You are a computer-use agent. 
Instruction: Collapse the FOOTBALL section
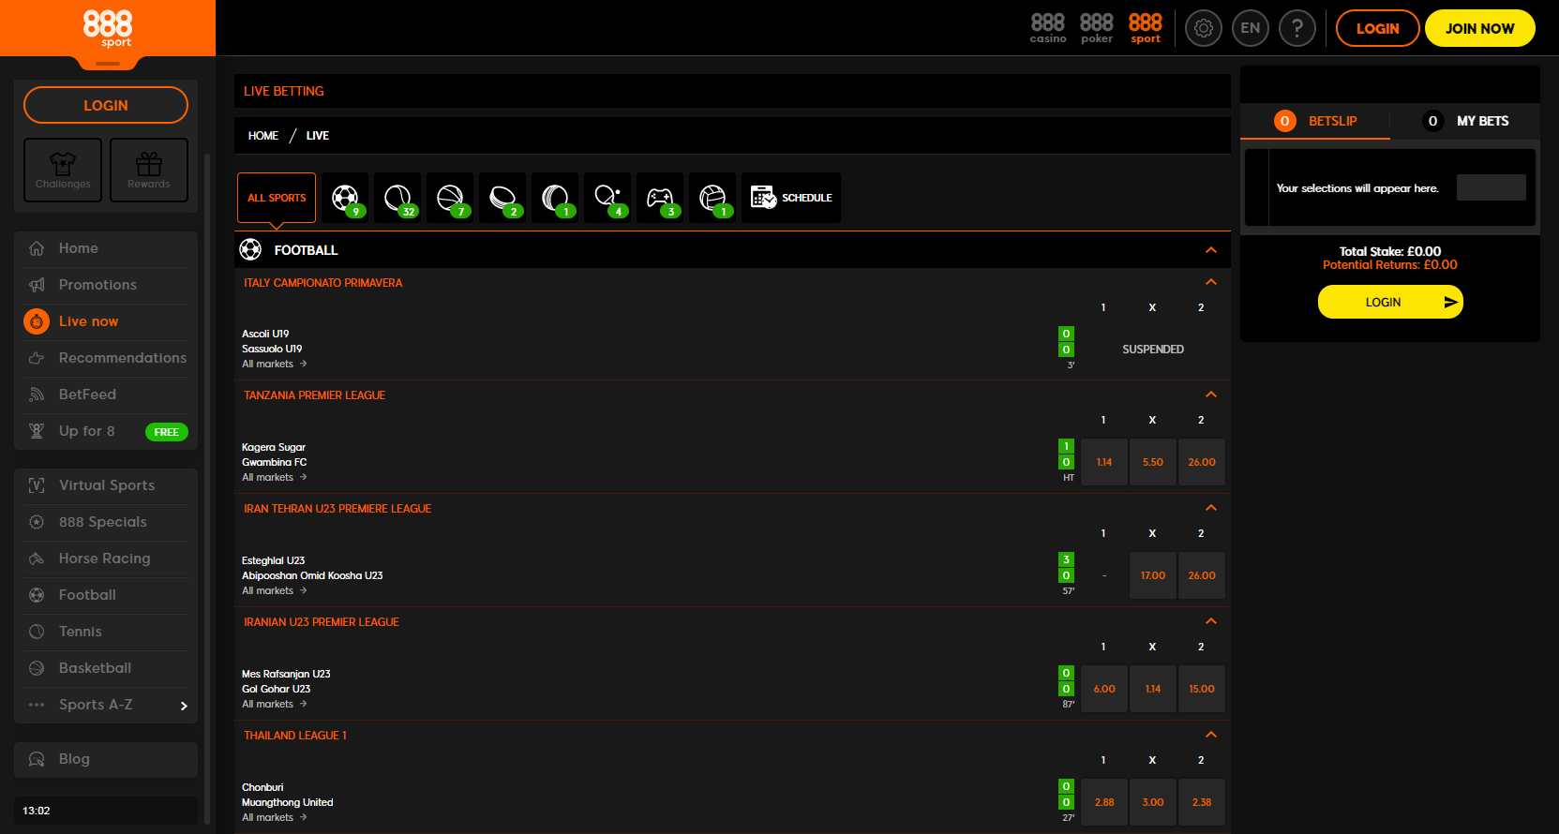(x=1211, y=250)
